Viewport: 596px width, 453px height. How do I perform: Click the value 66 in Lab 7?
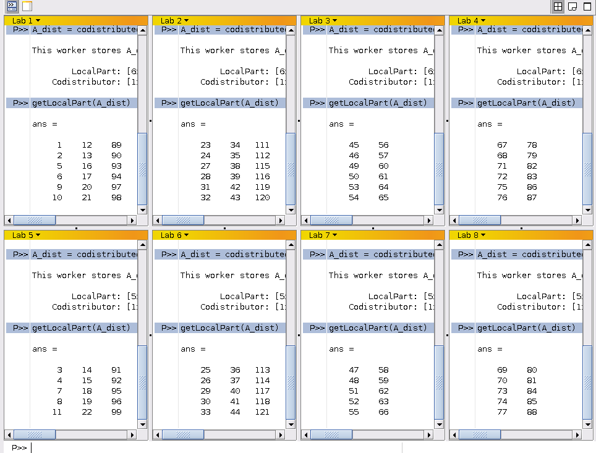pos(383,412)
